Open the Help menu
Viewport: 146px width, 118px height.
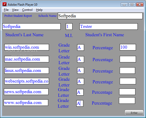(x=39, y=10)
